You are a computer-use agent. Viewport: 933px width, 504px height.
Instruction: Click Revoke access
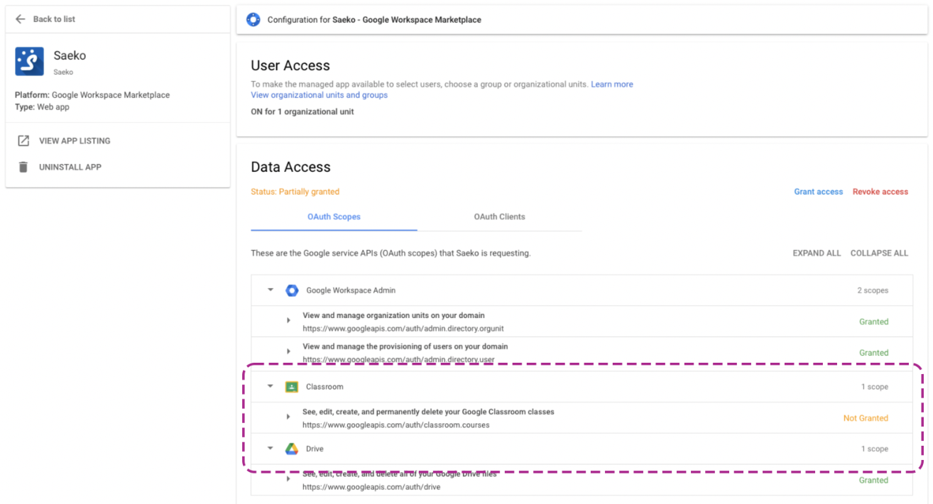pos(880,192)
